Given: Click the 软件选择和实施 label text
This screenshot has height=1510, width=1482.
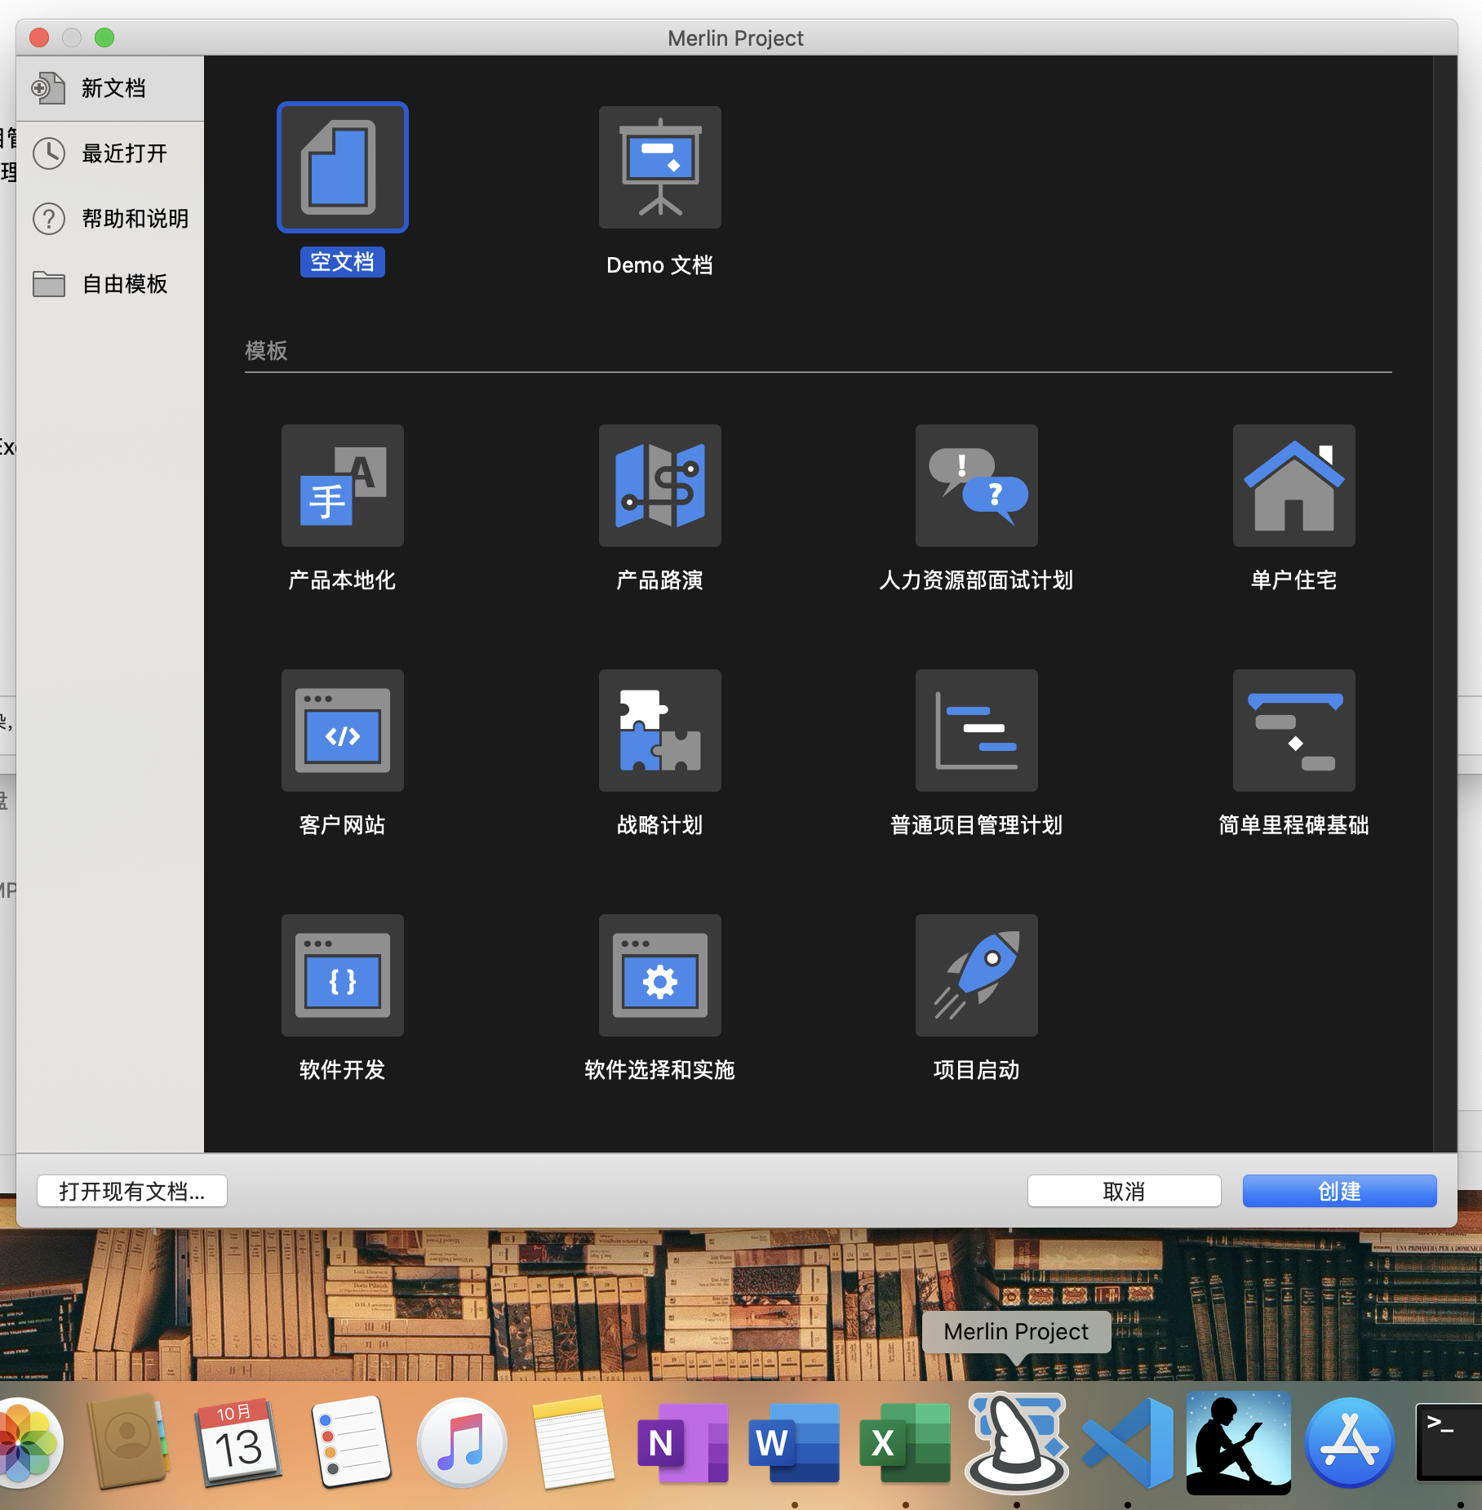Looking at the screenshot, I should [659, 1070].
